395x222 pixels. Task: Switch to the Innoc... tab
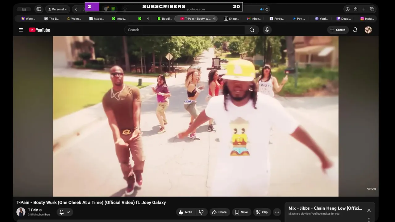point(119,18)
